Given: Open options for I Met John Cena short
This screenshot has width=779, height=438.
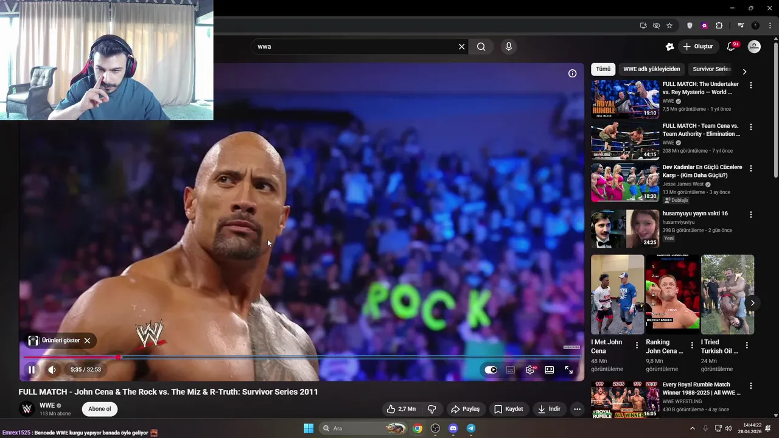Looking at the screenshot, I should 637,345.
